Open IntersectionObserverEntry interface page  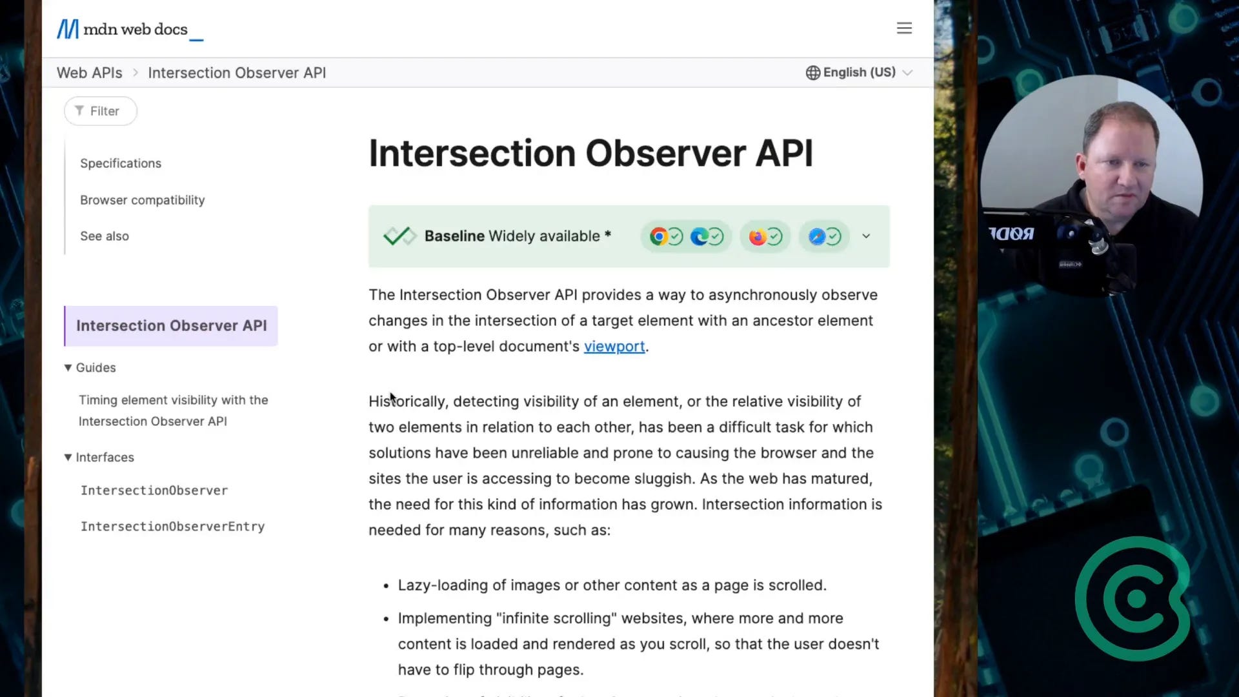(172, 527)
